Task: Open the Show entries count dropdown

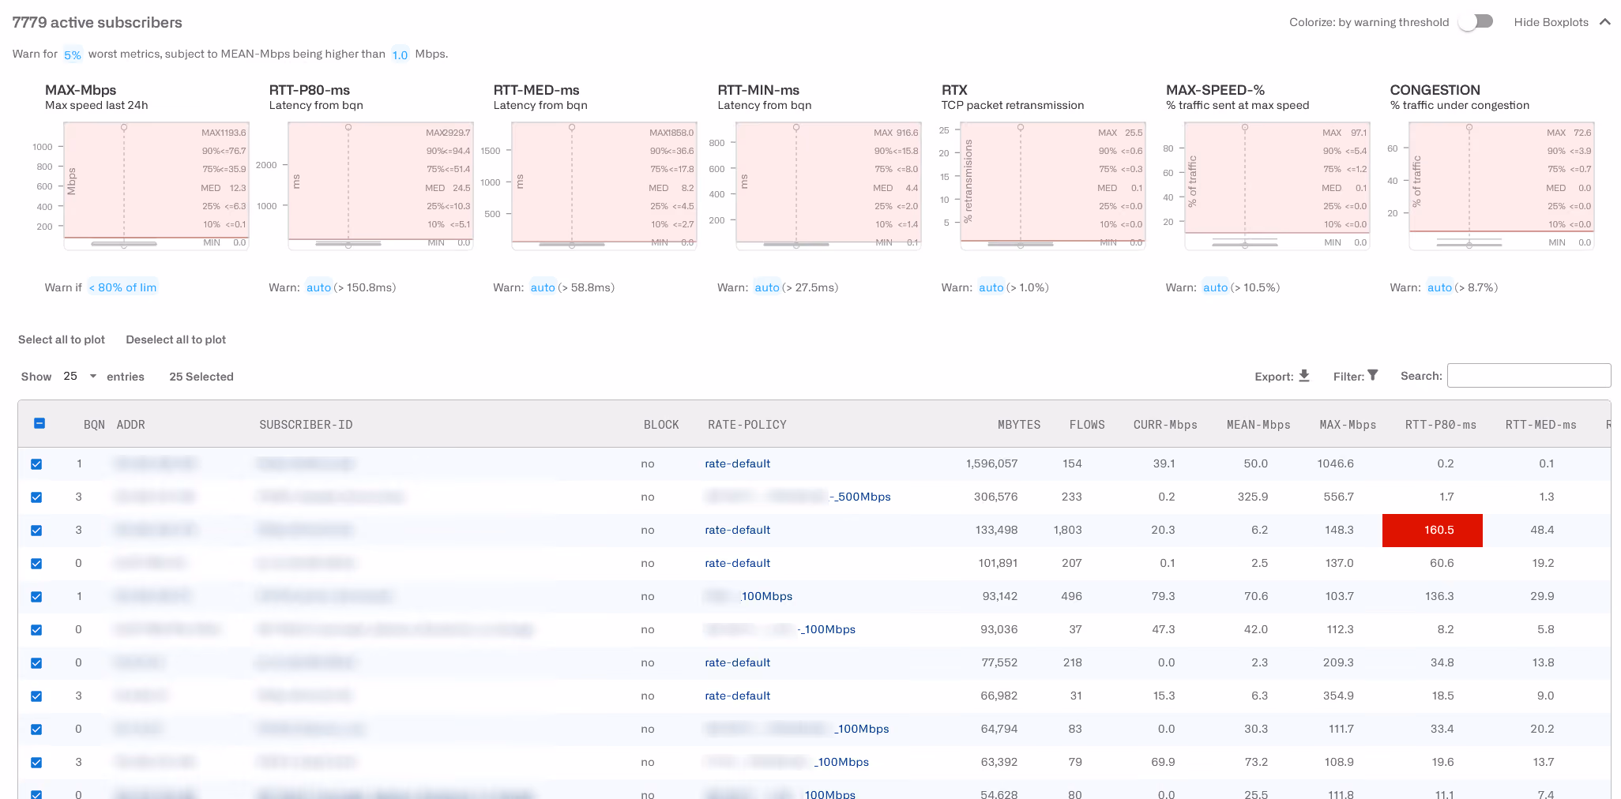Action: coord(80,376)
